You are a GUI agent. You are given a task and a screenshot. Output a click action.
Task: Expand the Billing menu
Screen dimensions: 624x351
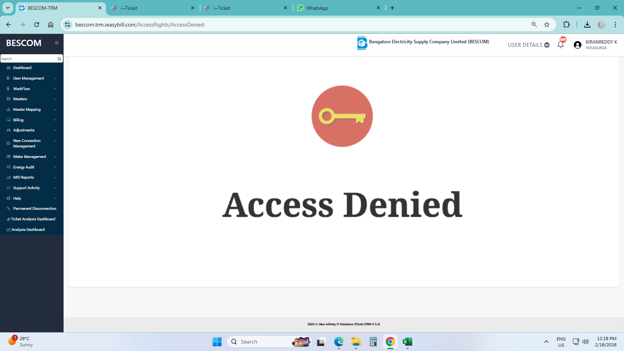[x=32, y=120]
